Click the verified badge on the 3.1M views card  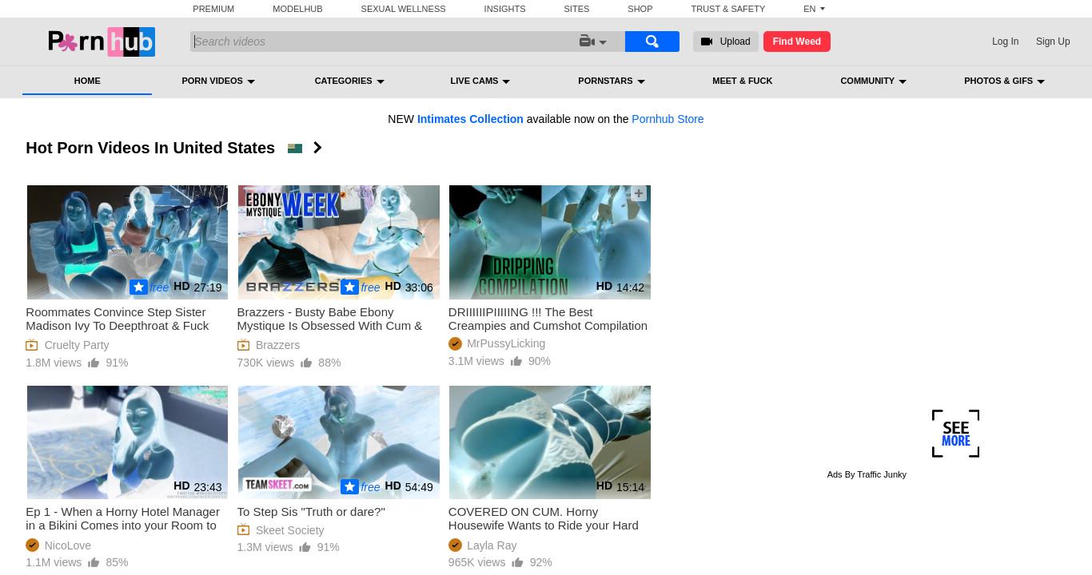[455, 343]
